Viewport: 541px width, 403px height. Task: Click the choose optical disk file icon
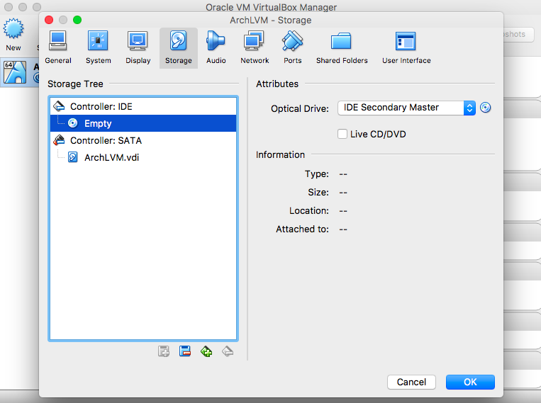point(486,108)
